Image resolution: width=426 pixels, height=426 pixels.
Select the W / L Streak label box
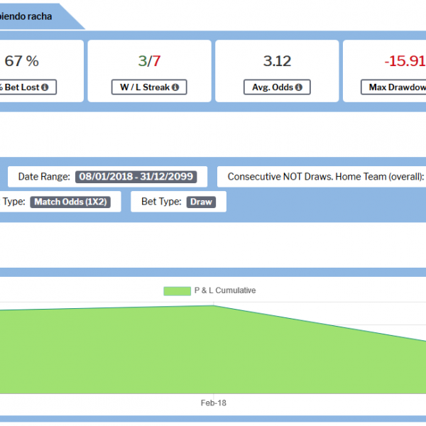tap(148, 87)
